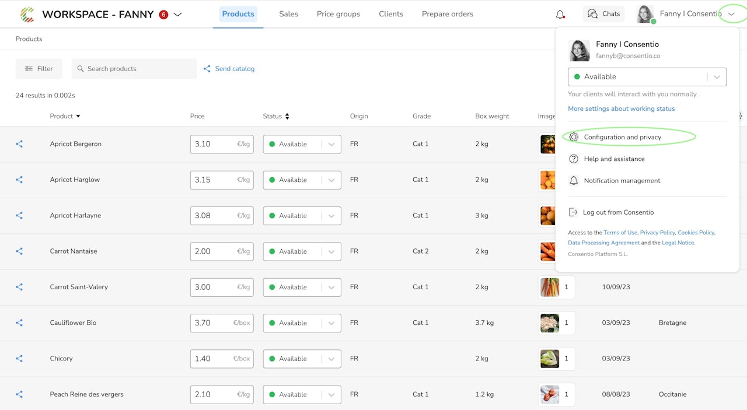The width and height of the screenshot is (747, 410).
Task: Open Chats from the header
Action: click(603, 14)
